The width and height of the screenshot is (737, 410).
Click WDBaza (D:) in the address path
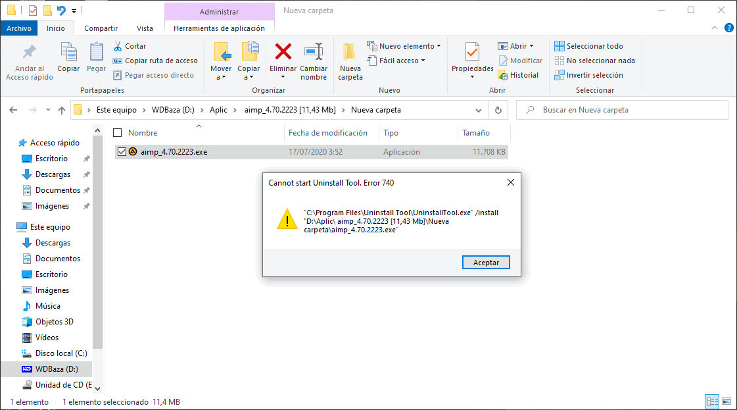point(173,110)
